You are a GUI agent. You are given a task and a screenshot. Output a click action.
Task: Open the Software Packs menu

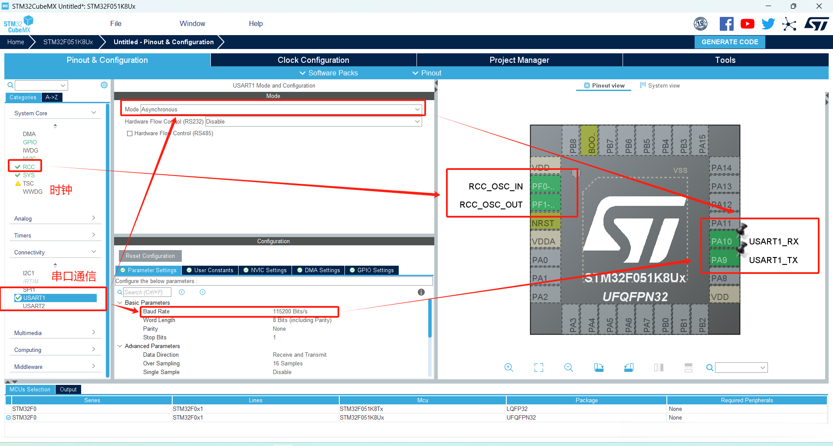(329, 73)
